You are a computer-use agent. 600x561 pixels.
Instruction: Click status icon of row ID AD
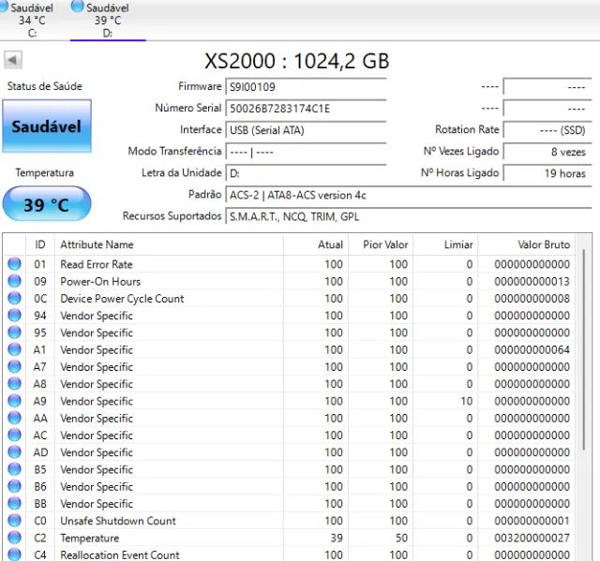[15, 452]
